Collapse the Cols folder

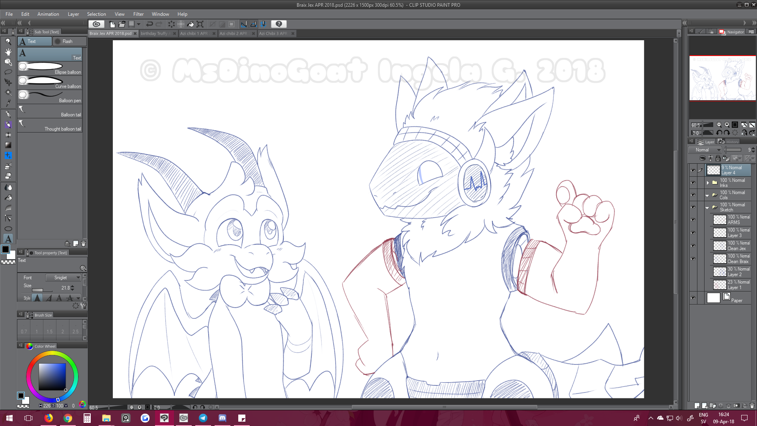(707, 195)
